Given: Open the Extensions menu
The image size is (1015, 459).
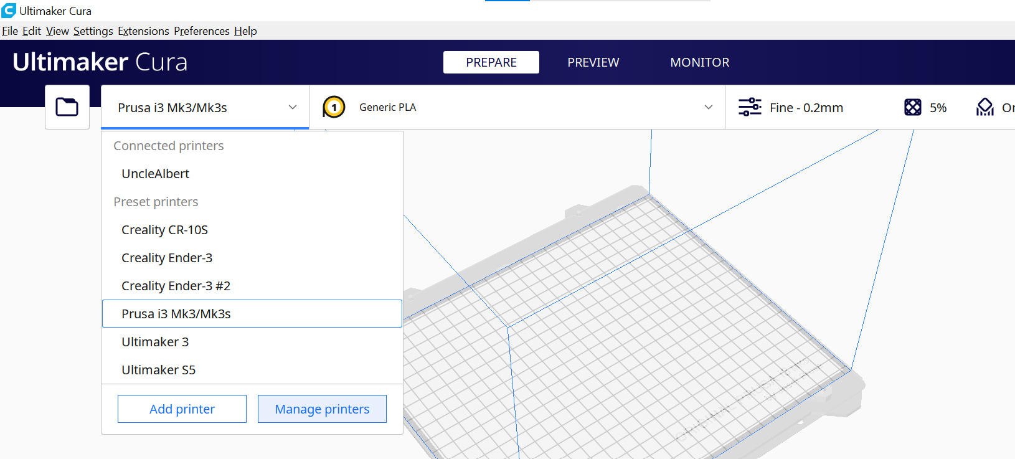Looking at the screenshot, I should tap(143, 31).
